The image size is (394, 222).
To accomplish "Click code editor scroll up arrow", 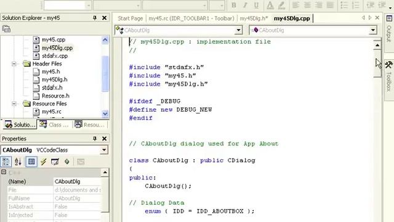I will (377, 45).
